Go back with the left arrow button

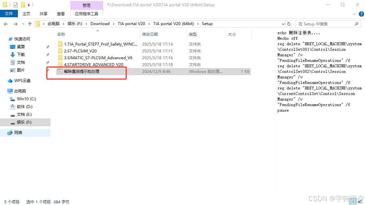click(6, 24)
